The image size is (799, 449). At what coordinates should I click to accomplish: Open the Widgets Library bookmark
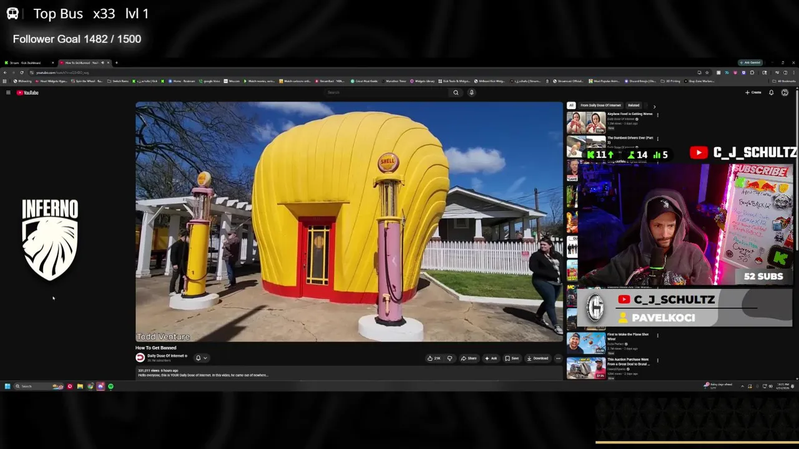[422, 81]
